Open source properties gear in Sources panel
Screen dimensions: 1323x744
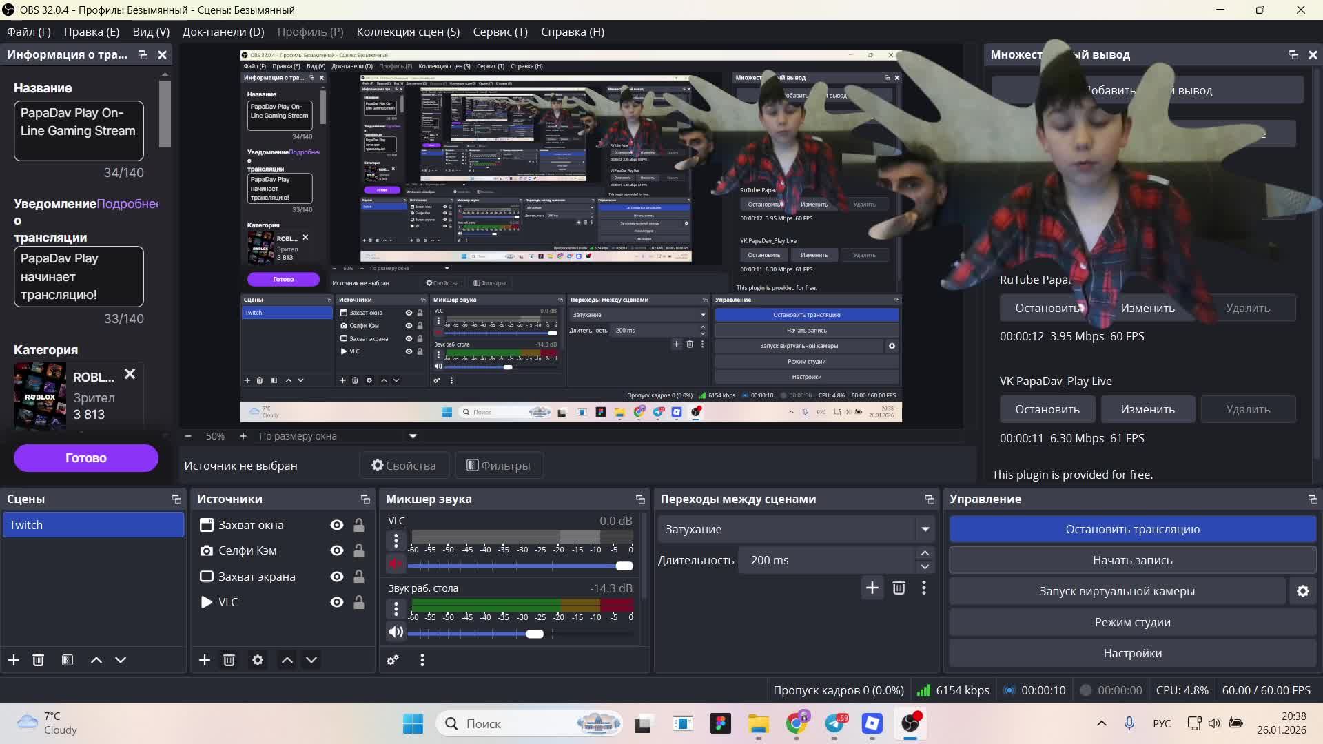coord(258,660)
